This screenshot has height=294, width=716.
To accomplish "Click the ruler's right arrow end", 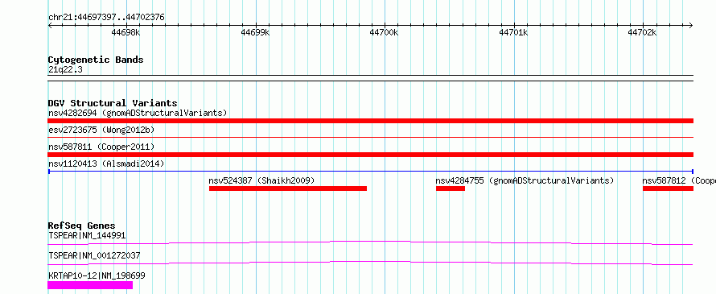I will point(691,26).
